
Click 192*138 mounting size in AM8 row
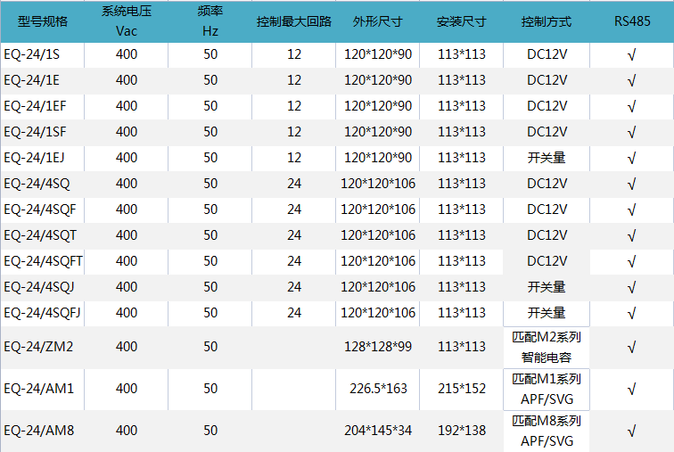point(462,431)
